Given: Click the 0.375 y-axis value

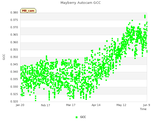Looking at the screenshot, I should 14,20.
